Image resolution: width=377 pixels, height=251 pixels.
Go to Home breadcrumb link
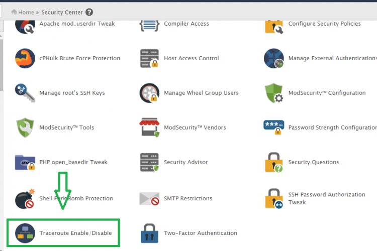[x=26, y=12]
